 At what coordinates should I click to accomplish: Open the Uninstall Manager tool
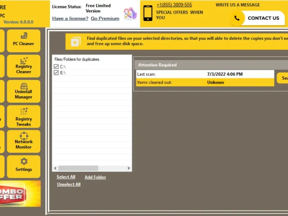(x=23, y=91)
